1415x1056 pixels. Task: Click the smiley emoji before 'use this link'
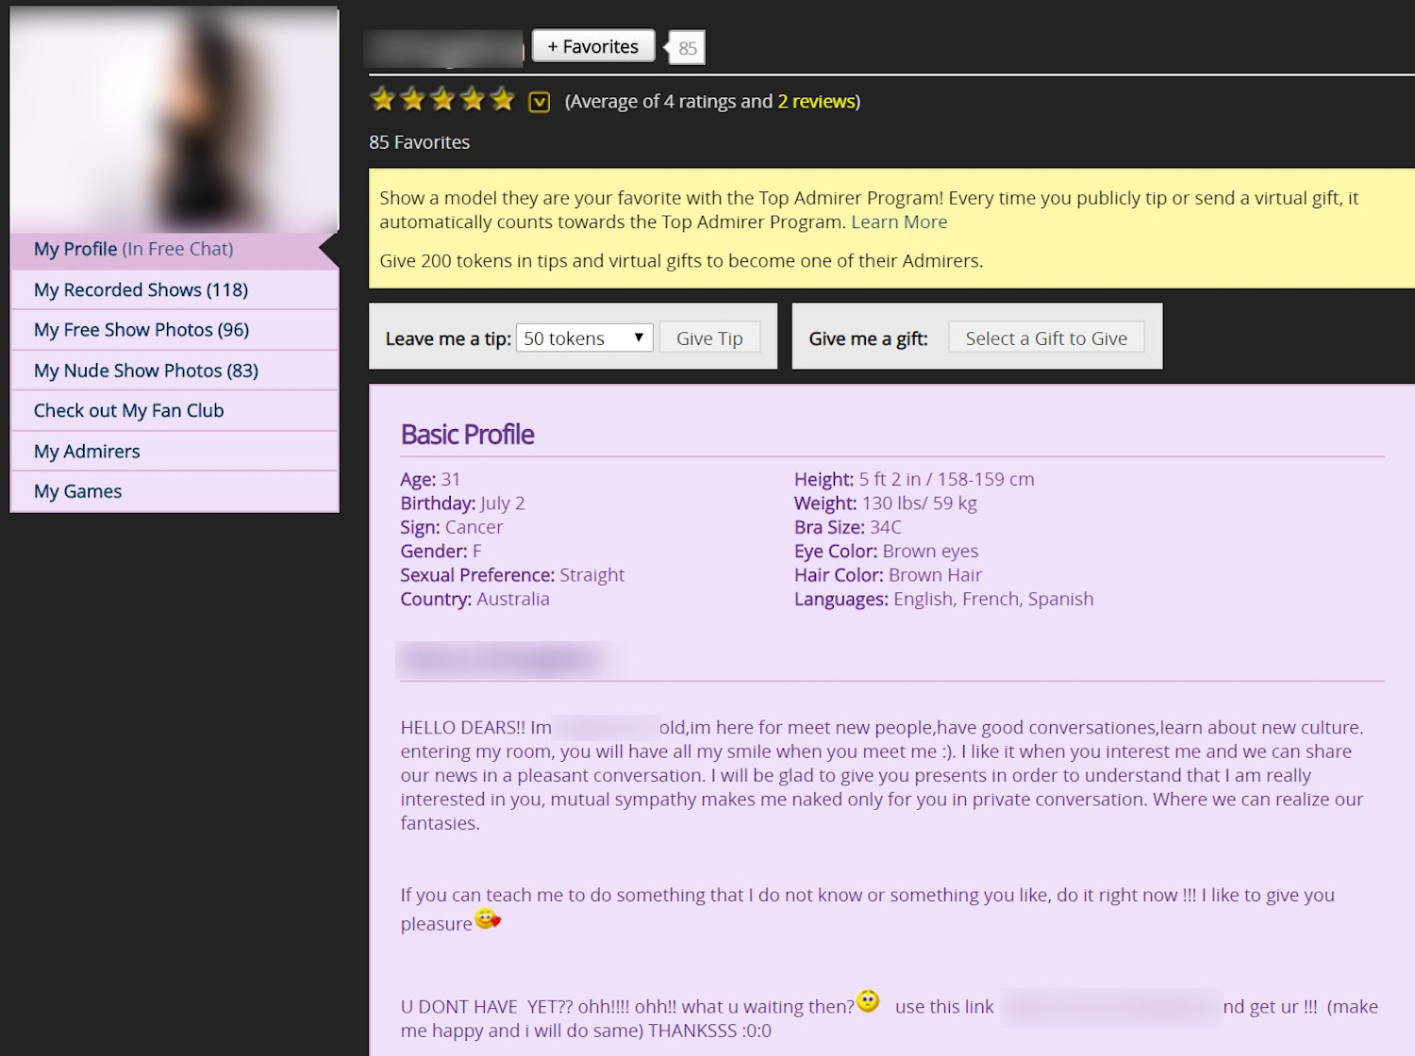pyautogui.click(x=868, y=1001)
